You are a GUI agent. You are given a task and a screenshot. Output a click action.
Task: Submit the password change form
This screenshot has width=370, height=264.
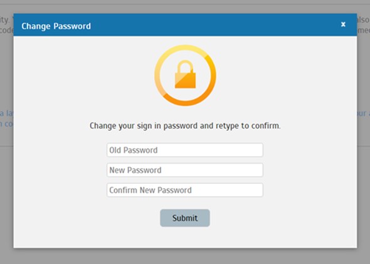(185, 218)
